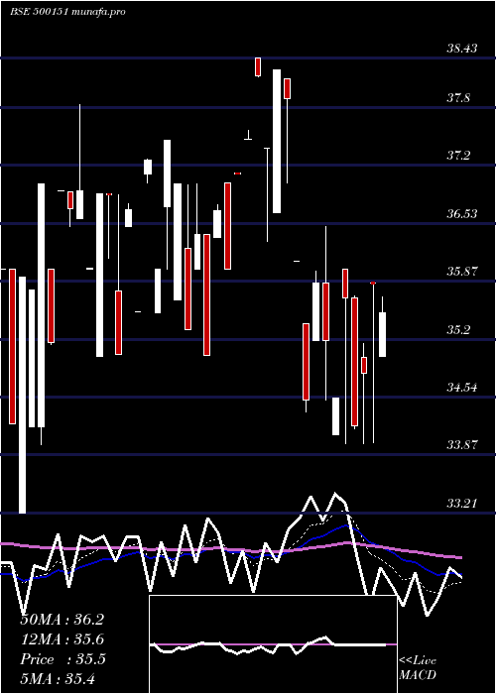Click the <<Live MACD label

click(x=418, y=667)
